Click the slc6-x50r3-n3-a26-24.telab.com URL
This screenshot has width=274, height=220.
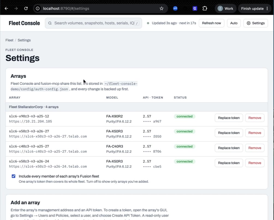click(x=48, y=166)
